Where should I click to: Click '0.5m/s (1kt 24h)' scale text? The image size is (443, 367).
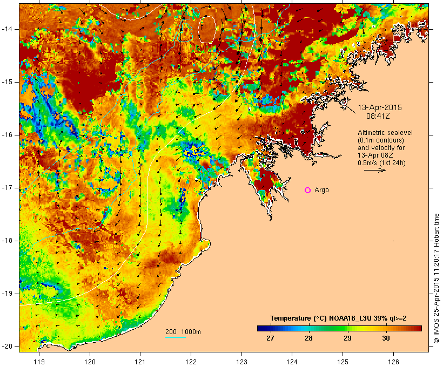click(x=381, y=163)
